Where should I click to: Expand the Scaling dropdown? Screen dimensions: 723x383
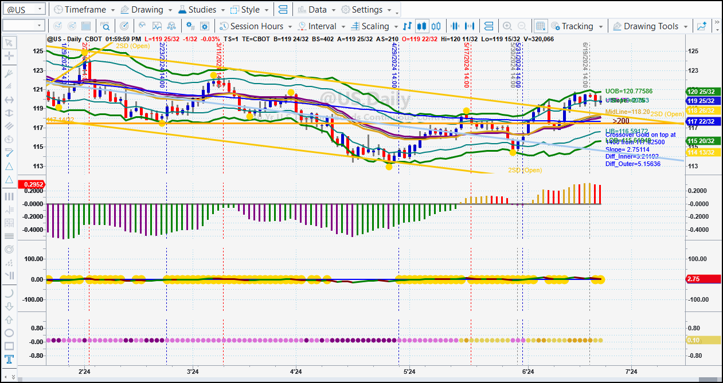coord(396,26)
